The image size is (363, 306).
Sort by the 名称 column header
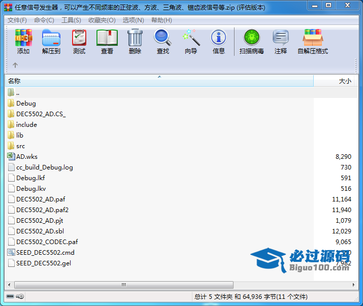click(159, 81)
